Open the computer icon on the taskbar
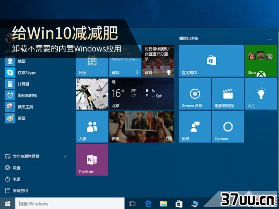Image resolution: width=279 pixels, height=209 pixels. (195, 204)
